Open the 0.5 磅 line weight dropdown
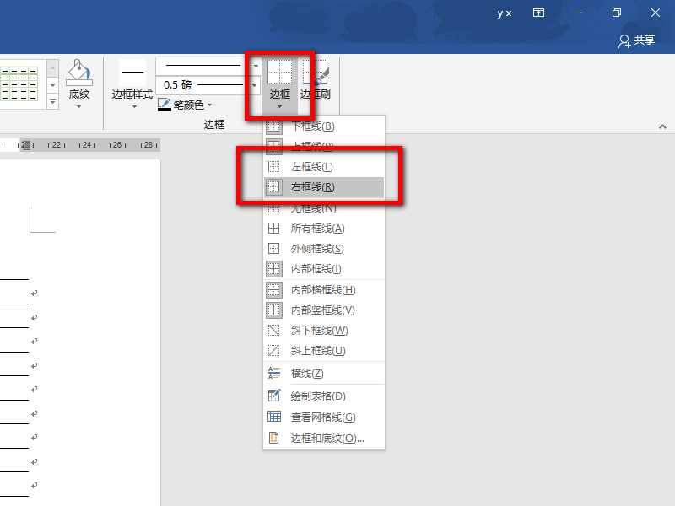This screenshot has height=506, width=675. 255,85
